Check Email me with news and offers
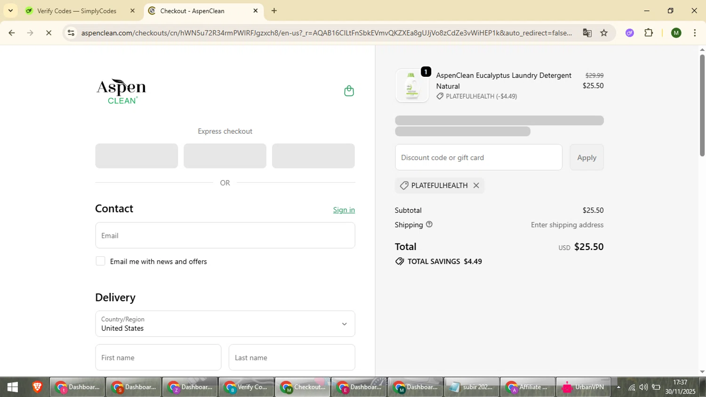The height and width of the screenshot is (397, 706). coord(100,261)
